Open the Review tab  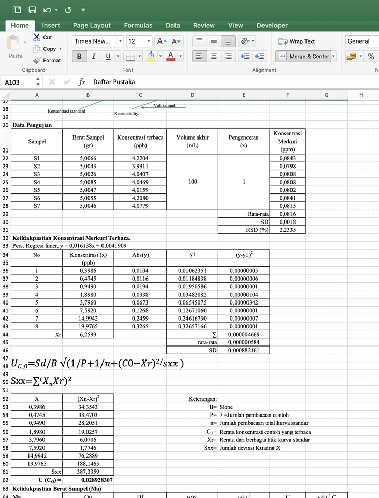tap(204, 26)
